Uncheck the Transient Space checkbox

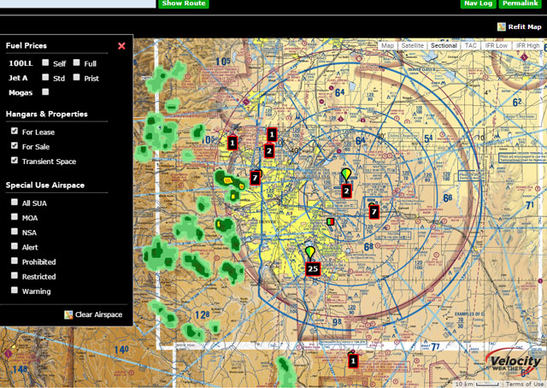15,160
